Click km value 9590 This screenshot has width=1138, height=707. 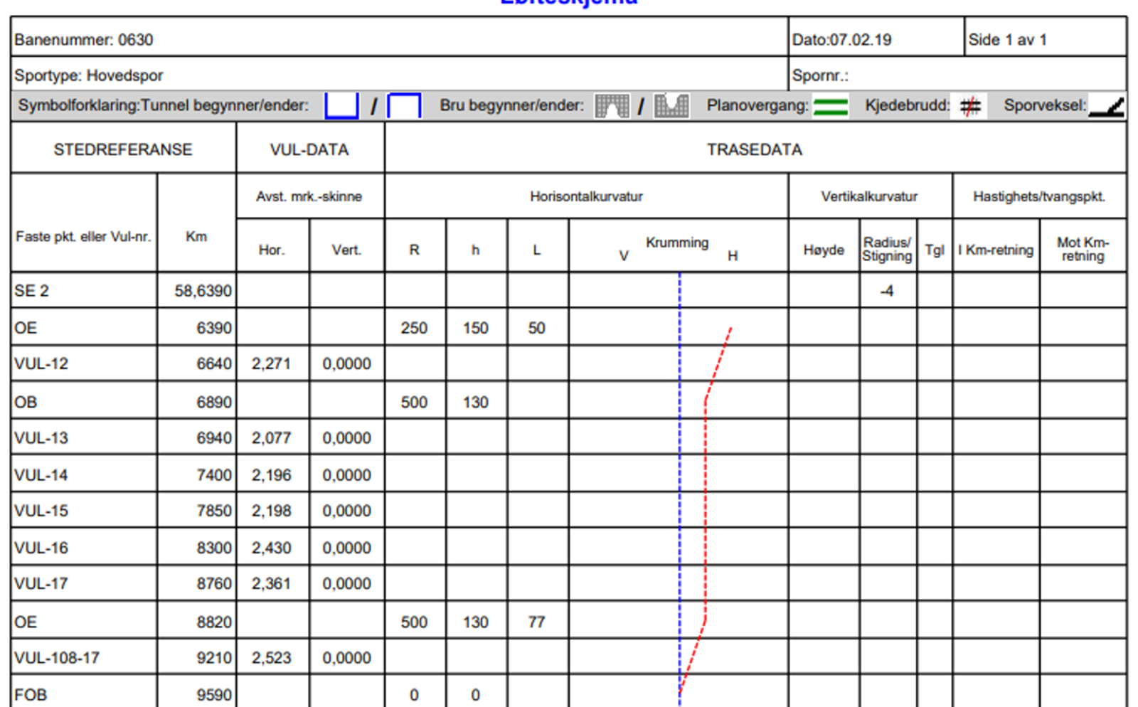214,695
